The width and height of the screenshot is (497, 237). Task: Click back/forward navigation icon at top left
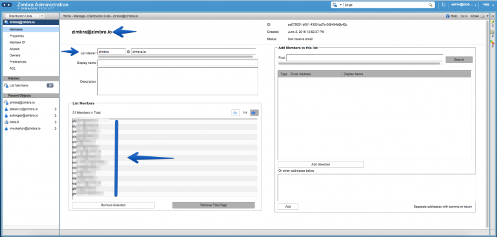(x=7, y=5)
